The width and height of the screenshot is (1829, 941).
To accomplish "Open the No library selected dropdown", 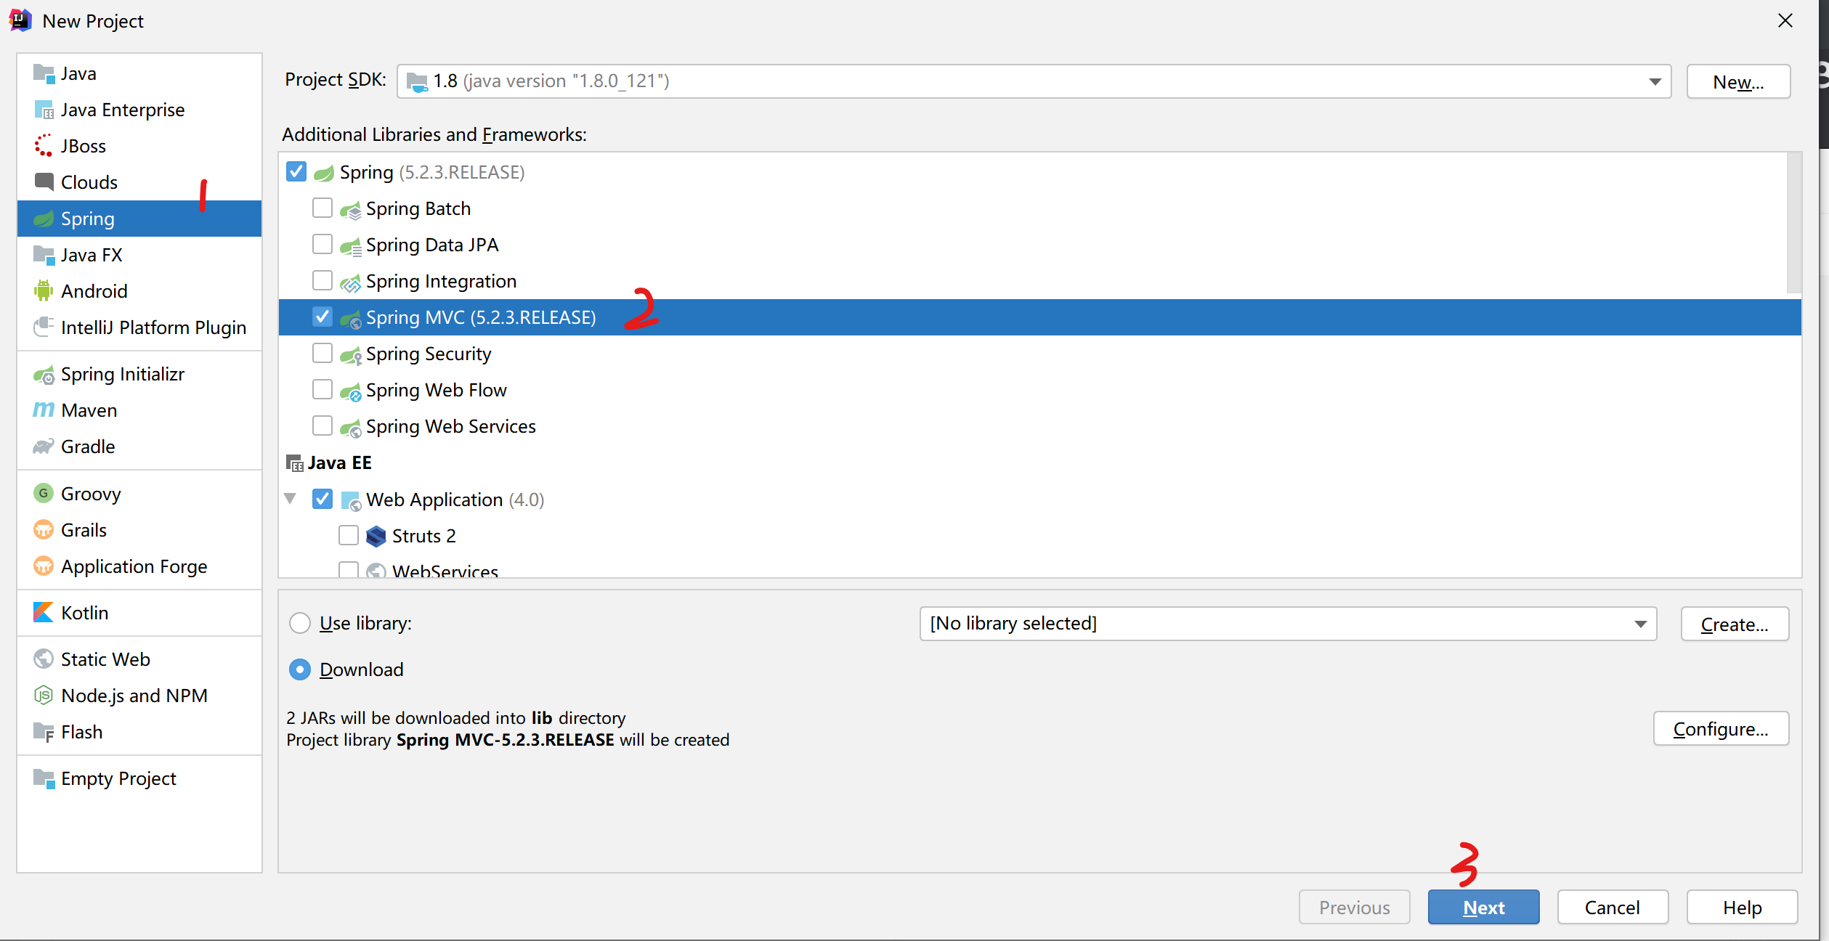I will tap(1288, 624).
